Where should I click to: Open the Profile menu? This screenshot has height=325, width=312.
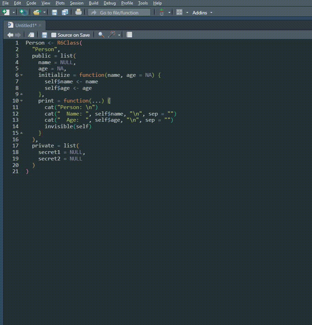tap(127, 3)
